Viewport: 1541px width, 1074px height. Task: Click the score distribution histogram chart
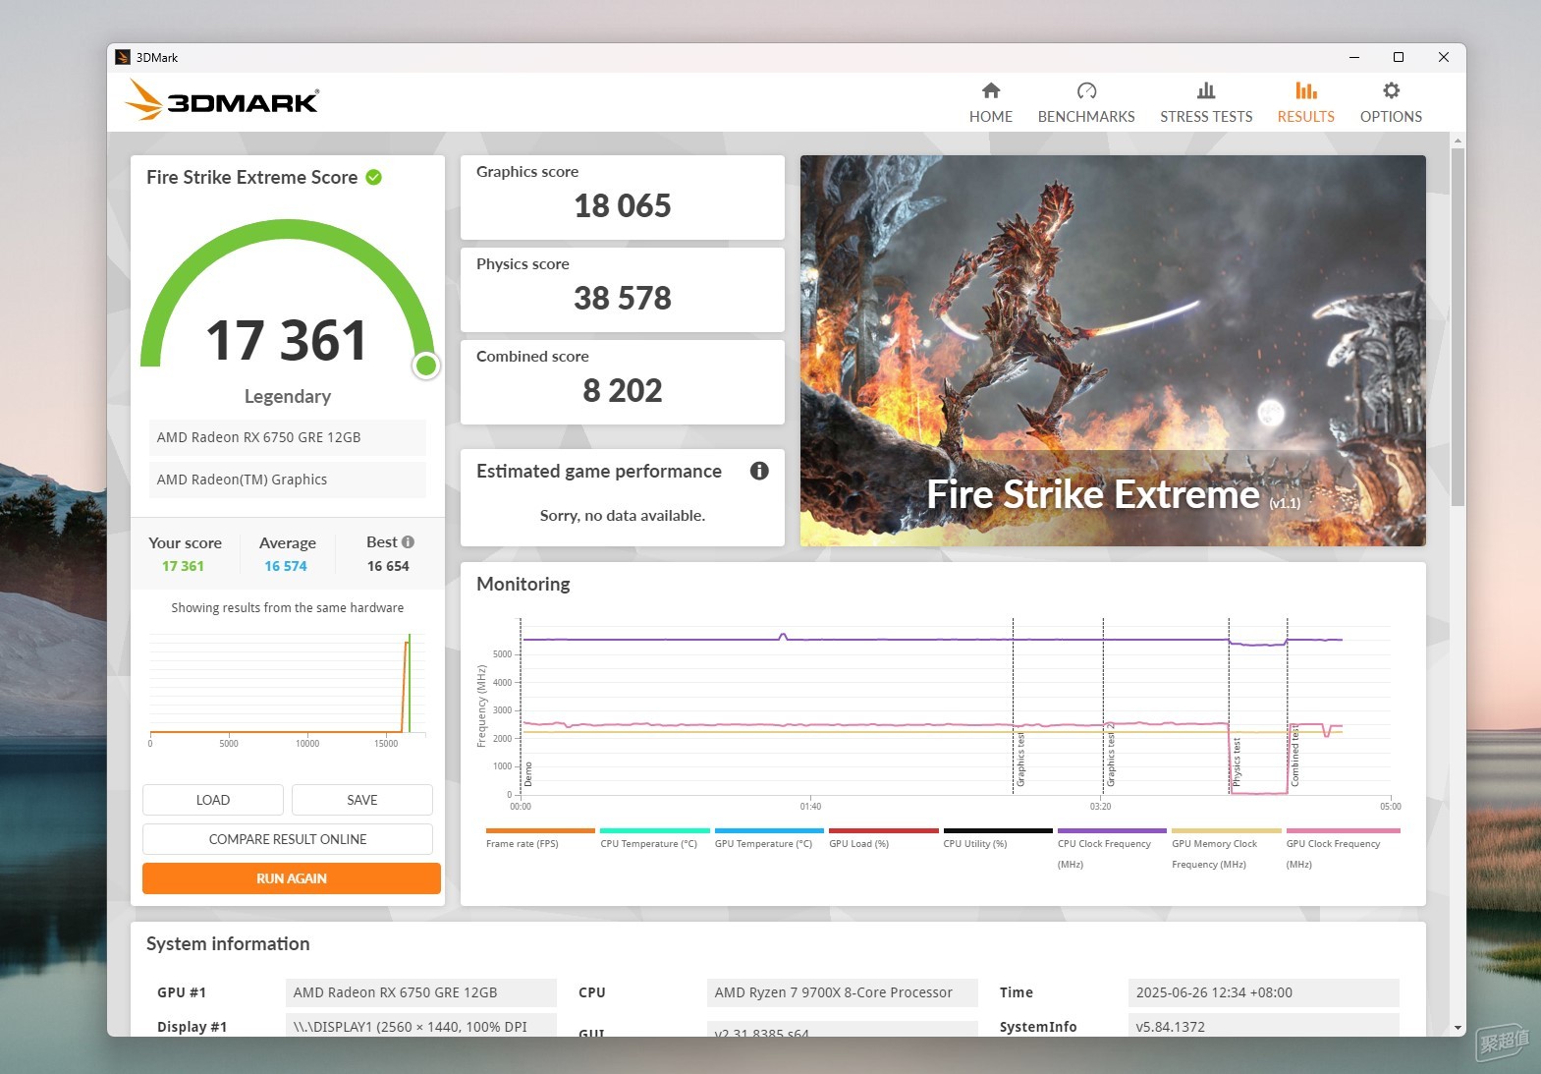[x=288, y=688]
